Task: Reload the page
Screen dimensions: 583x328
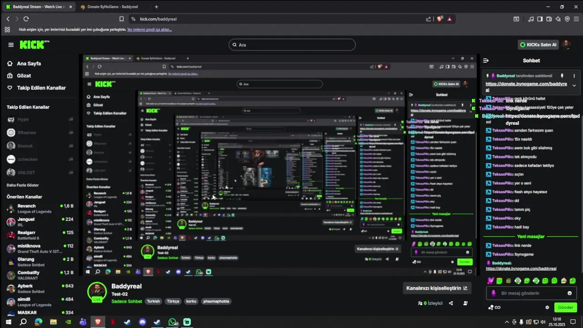Action: click(x=26, y=19)
